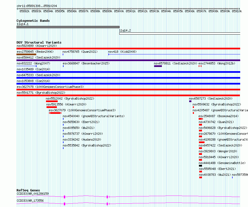Screen dimensions: 248x207
Task: Click the chr11:85891308..85910204 coordinate label
Action: coord(37,6)
